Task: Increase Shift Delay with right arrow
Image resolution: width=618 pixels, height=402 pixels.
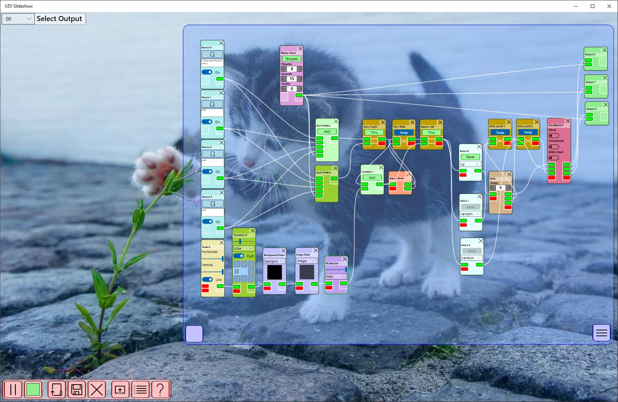Action: point(508,188)
